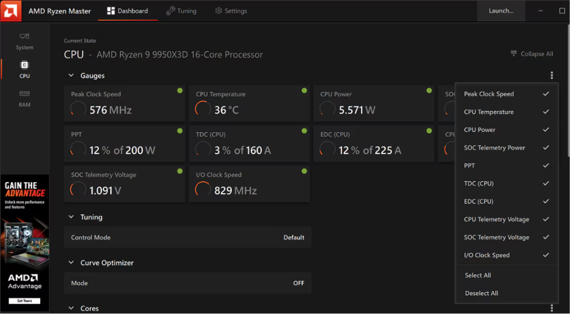
Task: Click the I/O Clock Speed gauge dial
Action: click(203, 189)
